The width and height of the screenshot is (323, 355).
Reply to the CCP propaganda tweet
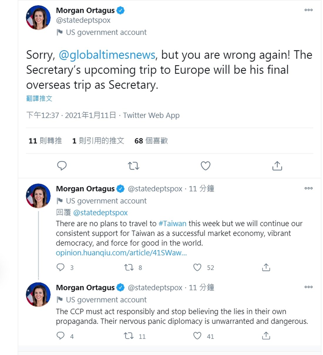(x=60, y=336)
